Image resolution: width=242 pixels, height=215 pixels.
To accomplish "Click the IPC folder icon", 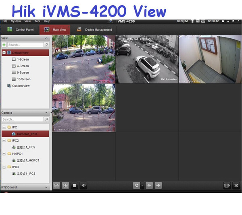I will 9,127.
